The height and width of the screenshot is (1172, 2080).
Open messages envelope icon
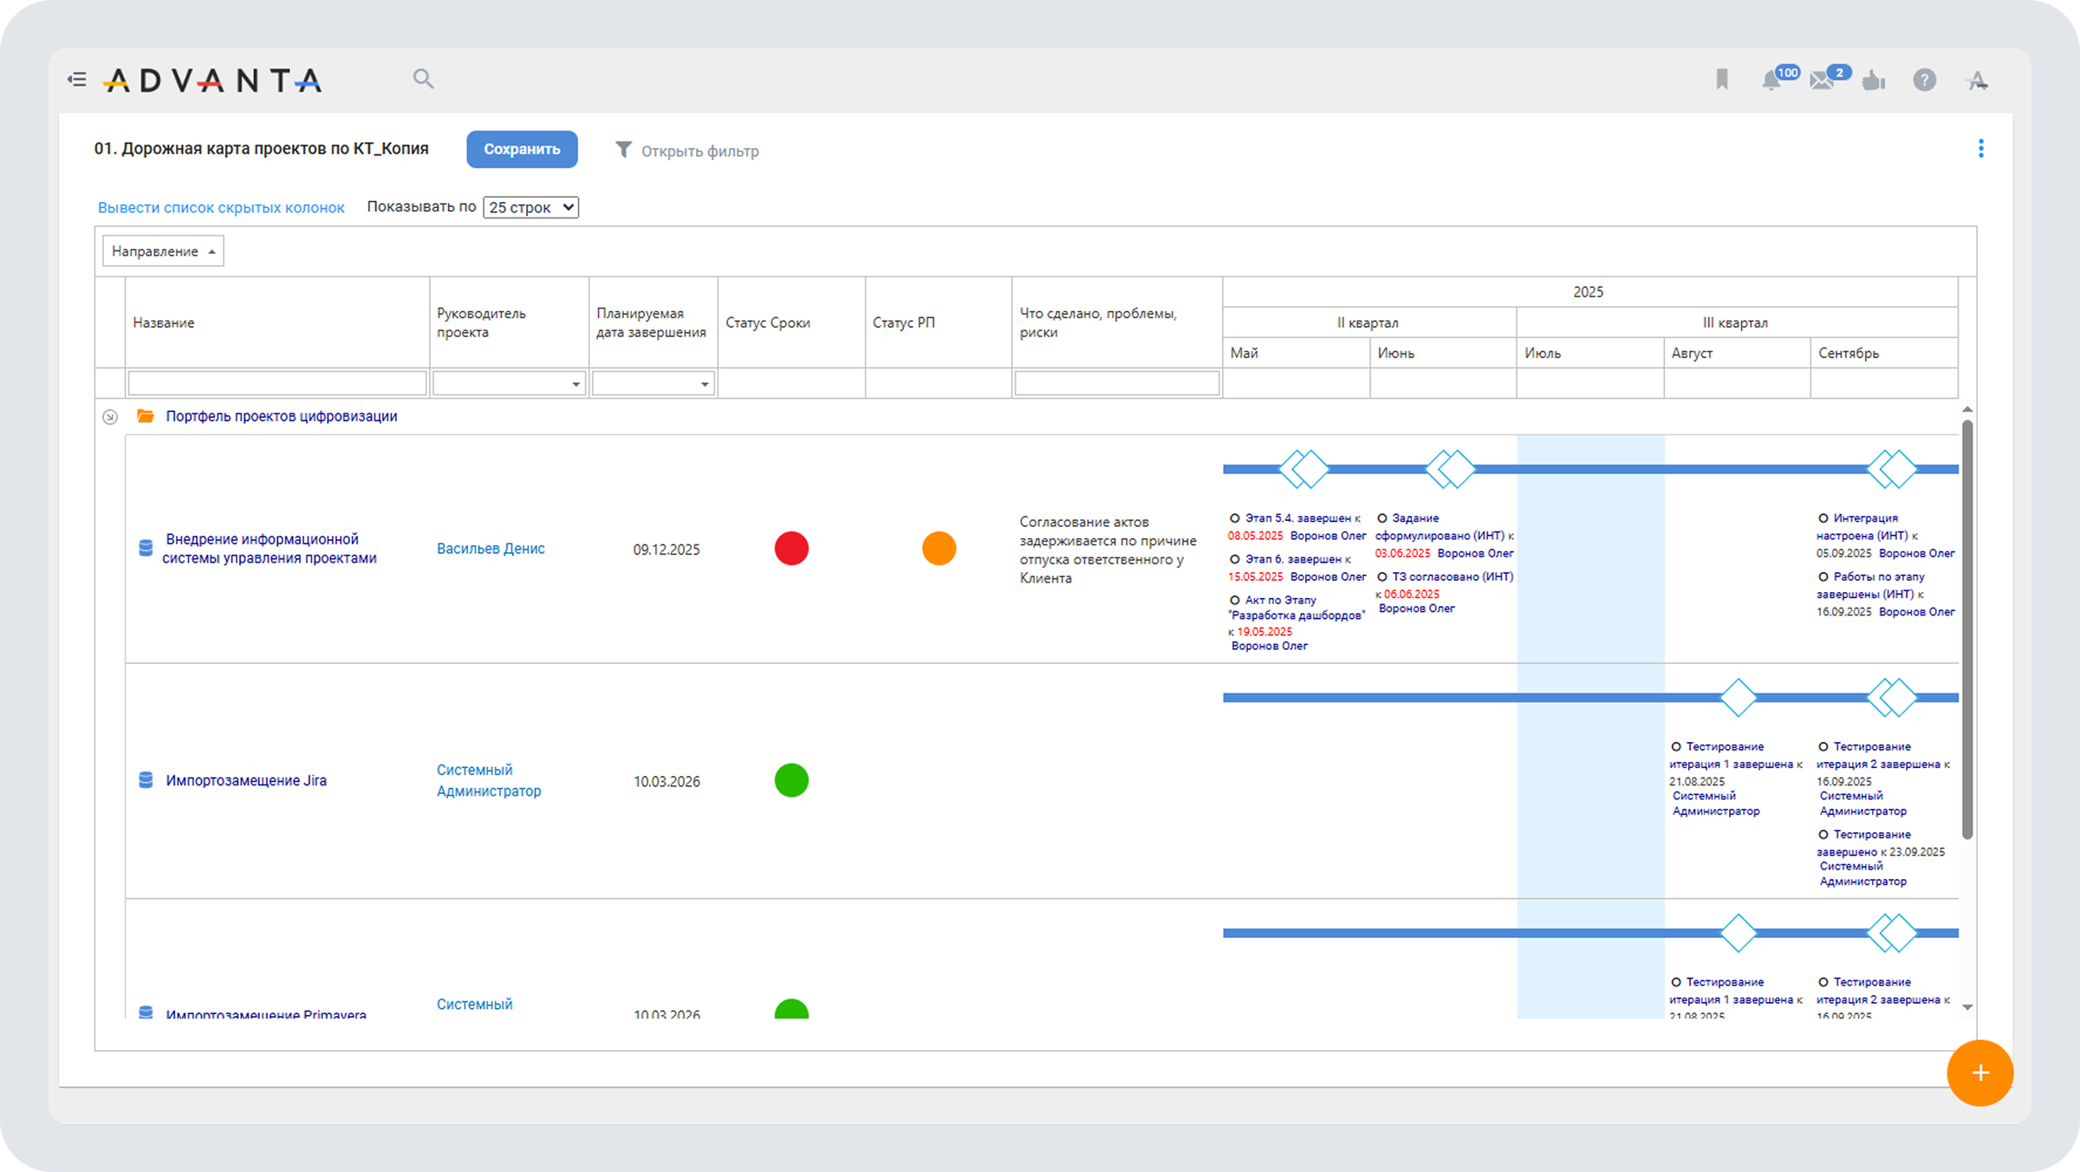pos(1822,81)
